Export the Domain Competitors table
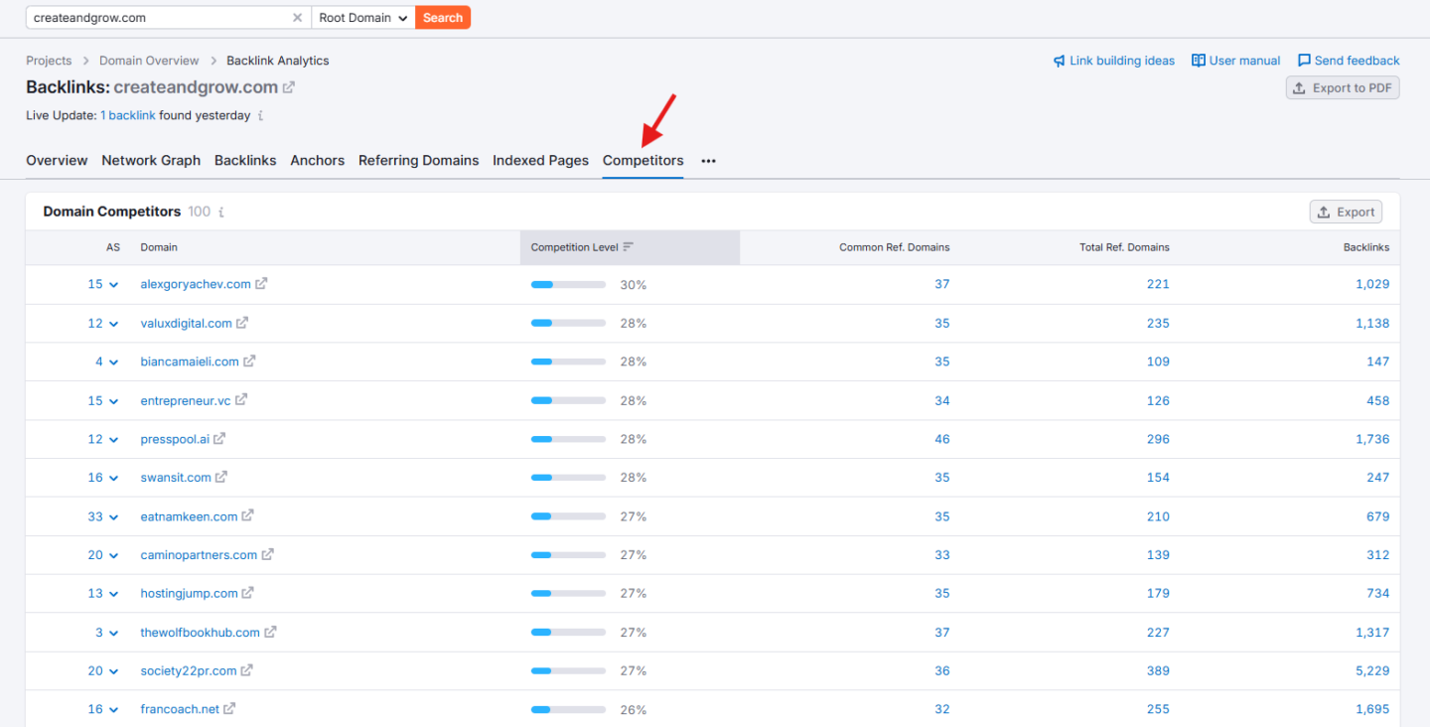The width and height of the screenshot is (1430, 727). [1346, 212]
